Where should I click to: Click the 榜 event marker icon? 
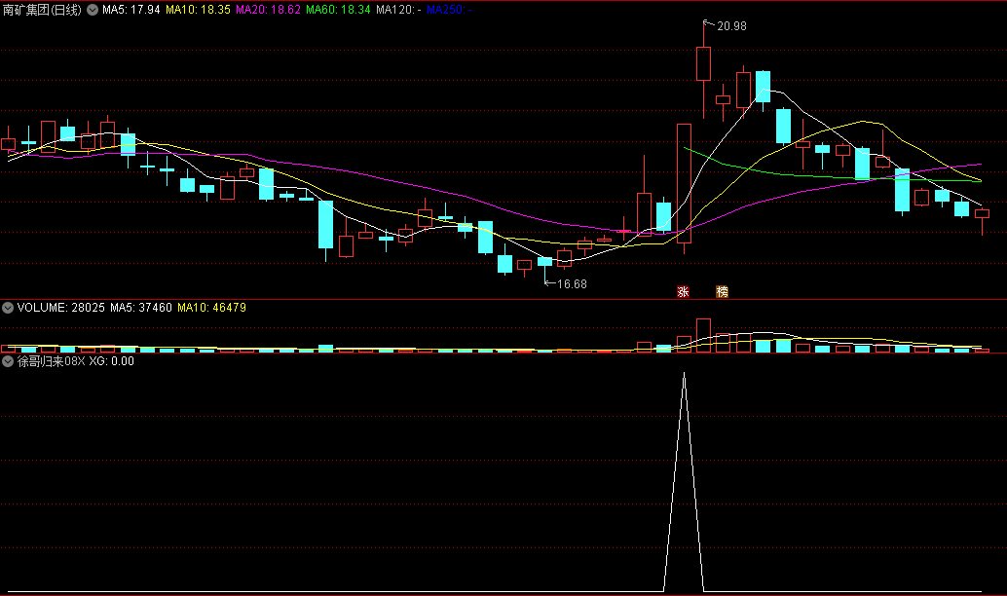pos(722,291)
